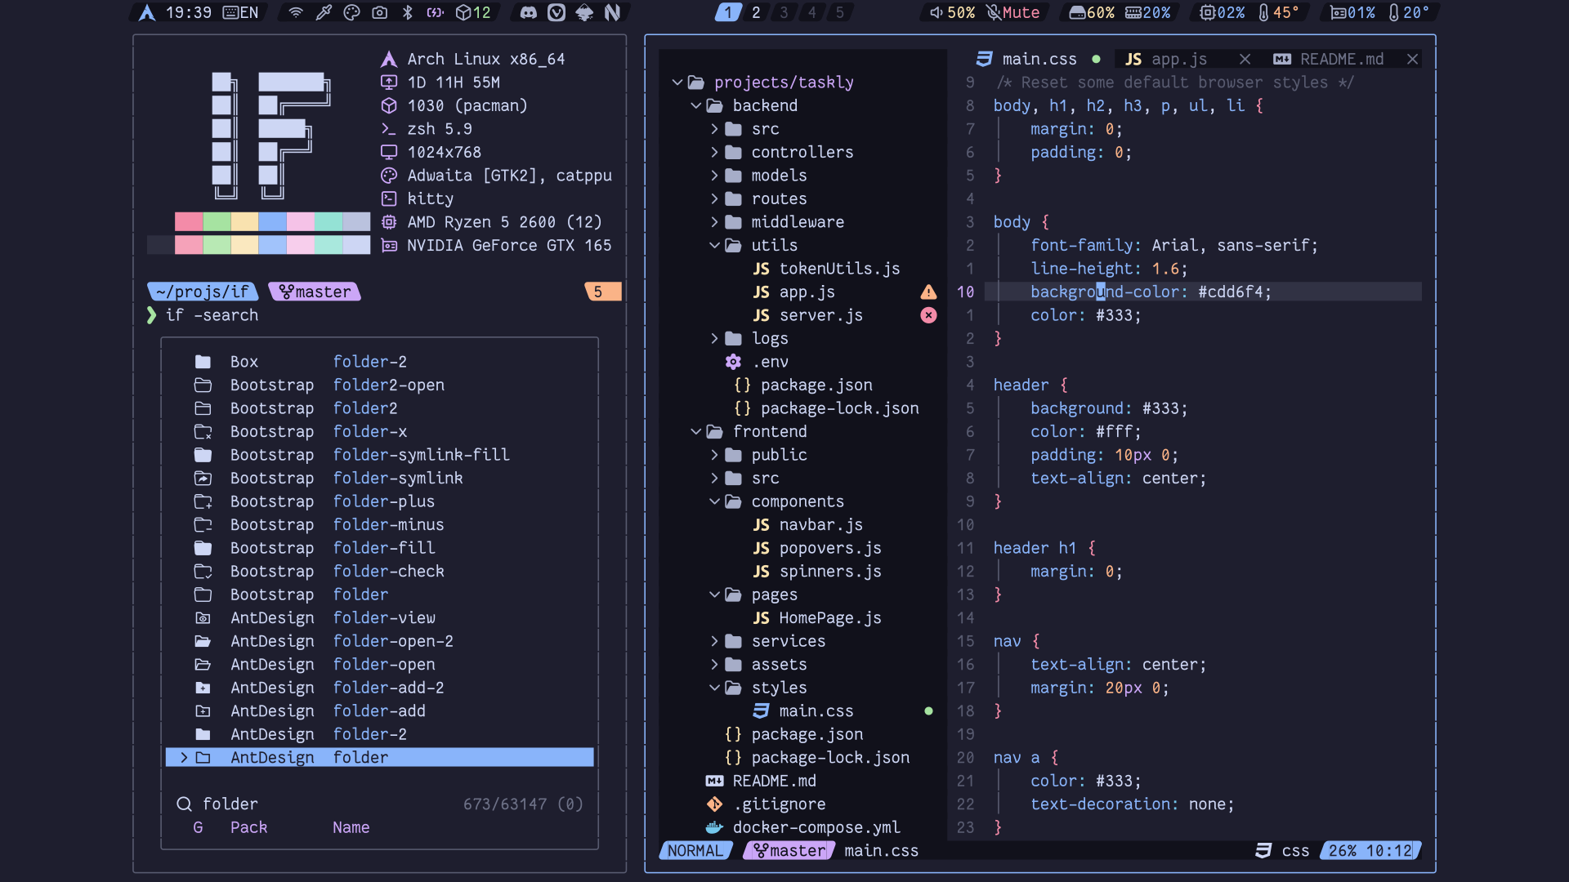Place cursor on background-color line
This screenshot has width=1569, height=882.
1203,292
